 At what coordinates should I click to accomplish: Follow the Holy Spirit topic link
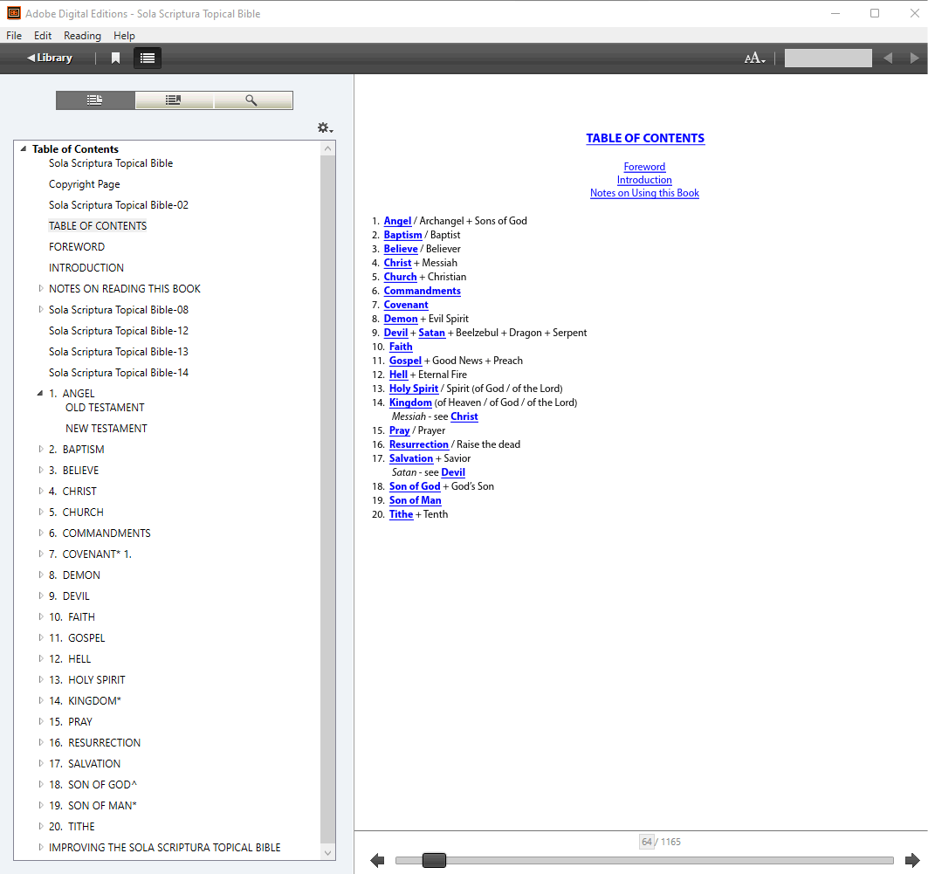414,389
